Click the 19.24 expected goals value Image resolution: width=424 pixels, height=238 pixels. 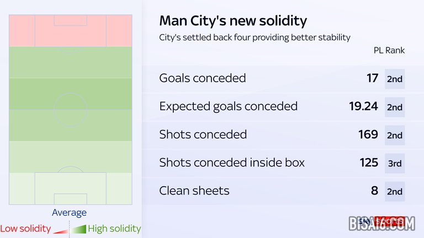pyautogui.click(x=363, y=106)
